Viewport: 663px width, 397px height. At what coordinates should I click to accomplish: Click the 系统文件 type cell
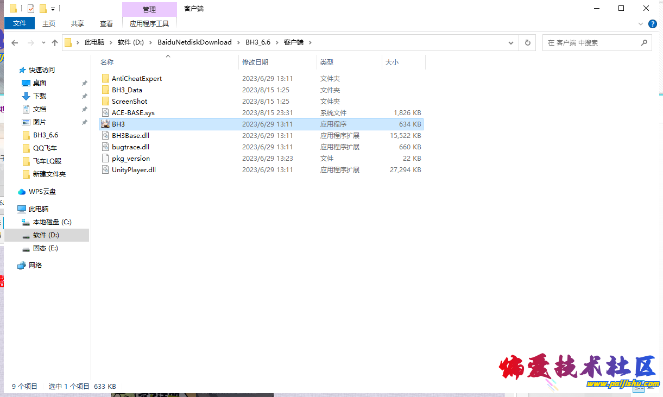(333, 113)
